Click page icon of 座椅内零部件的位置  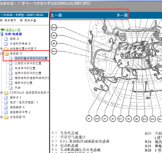click(11, 73)
